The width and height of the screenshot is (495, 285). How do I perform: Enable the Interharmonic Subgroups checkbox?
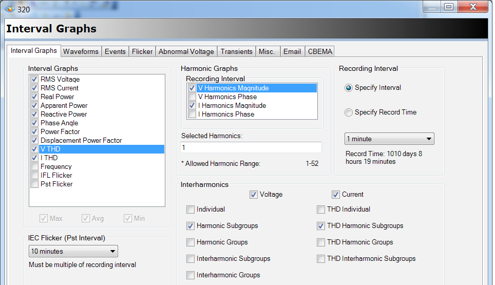pyautogui.click(x=191, y=258)
